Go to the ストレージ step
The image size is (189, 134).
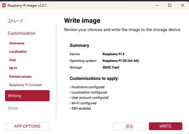coord(15,21)
